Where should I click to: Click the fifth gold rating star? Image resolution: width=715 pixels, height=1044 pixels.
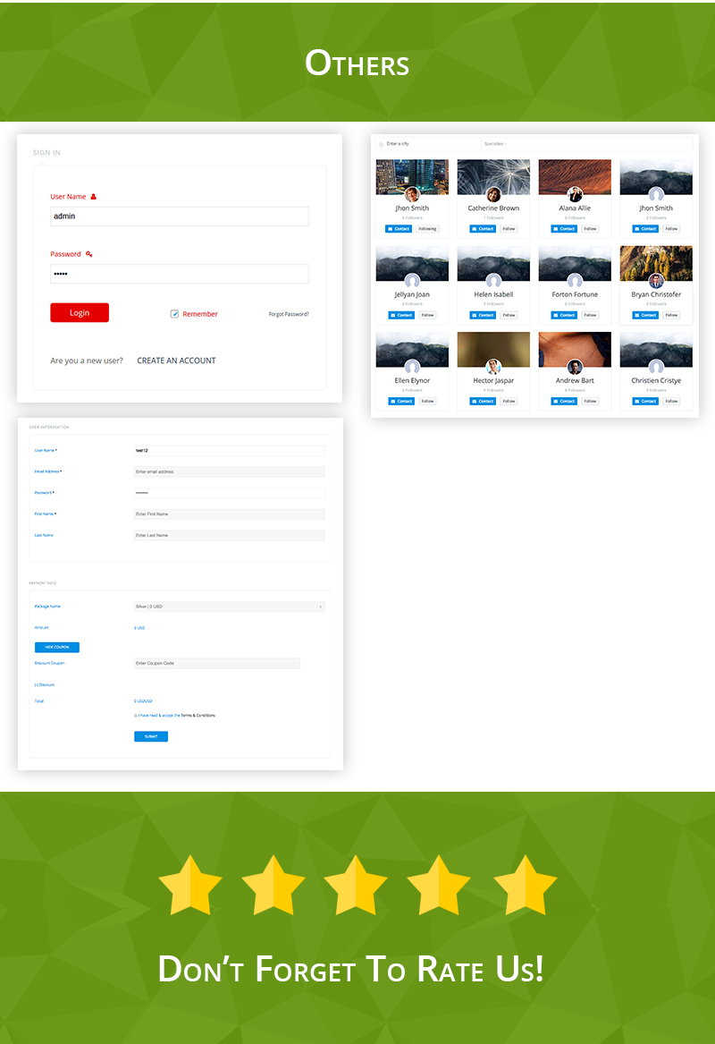[525, 885]
